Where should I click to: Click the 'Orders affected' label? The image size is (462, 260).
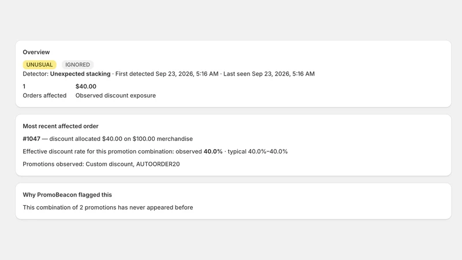tap(44, 95)
